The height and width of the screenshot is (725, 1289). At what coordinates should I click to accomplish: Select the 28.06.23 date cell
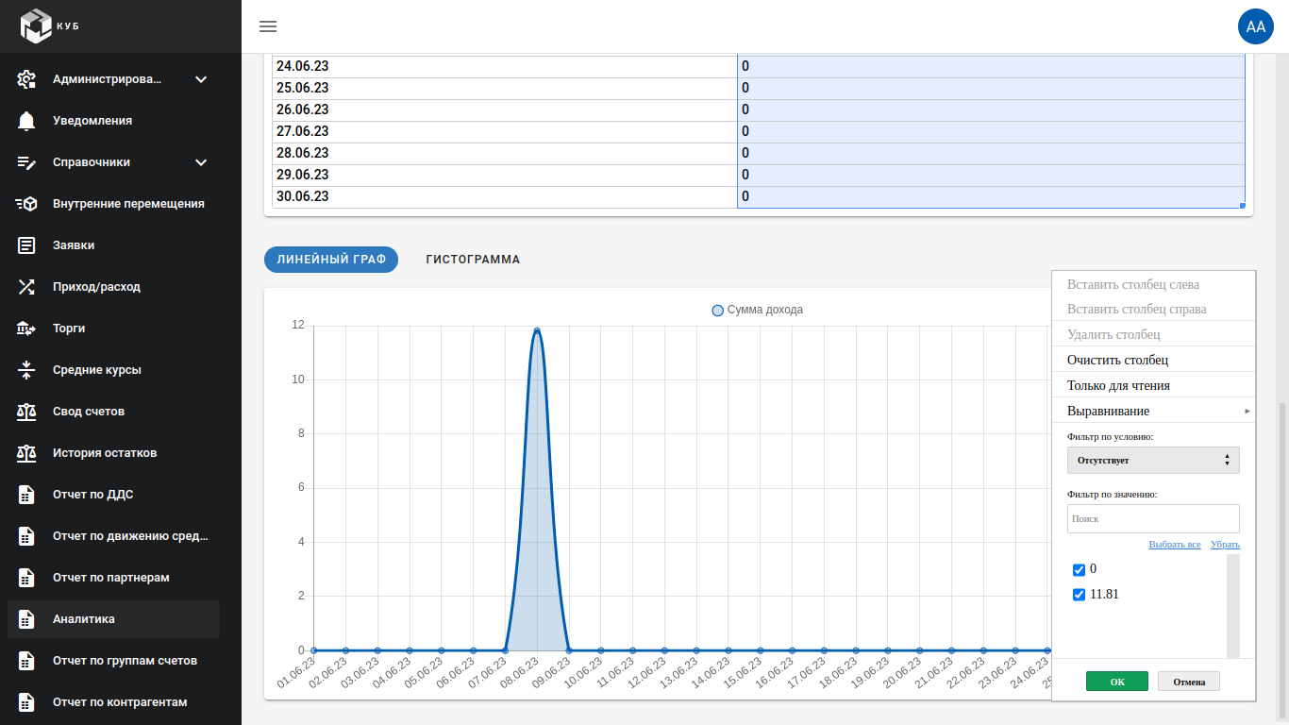[505, 153]
